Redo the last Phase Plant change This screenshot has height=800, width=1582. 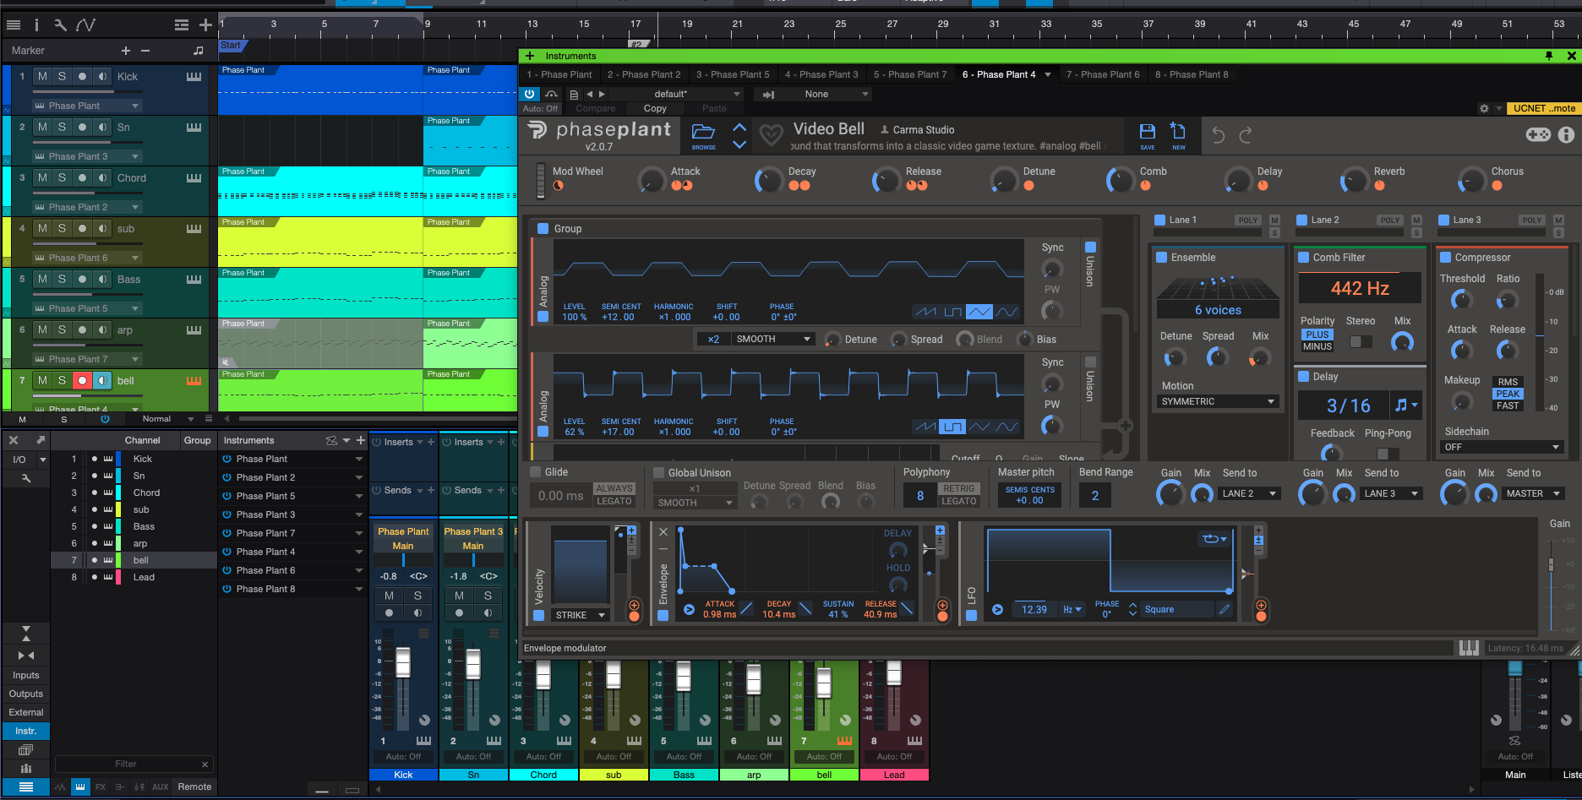pyautogui.click(x=1246, y=135)
